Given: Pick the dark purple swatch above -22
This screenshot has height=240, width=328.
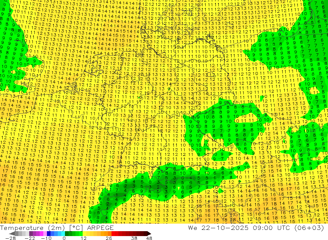Looking at the screenshot, I should pyautogui.click(x=31, y=233).
